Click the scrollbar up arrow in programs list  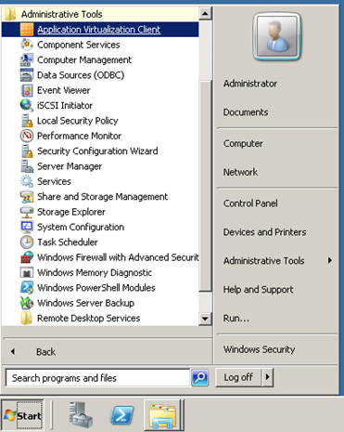(x=205, y=14)
